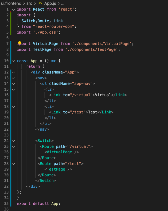Click './components/TestPage' import path
The width and height of the screenshot is (168, 211).
(91, 49)
